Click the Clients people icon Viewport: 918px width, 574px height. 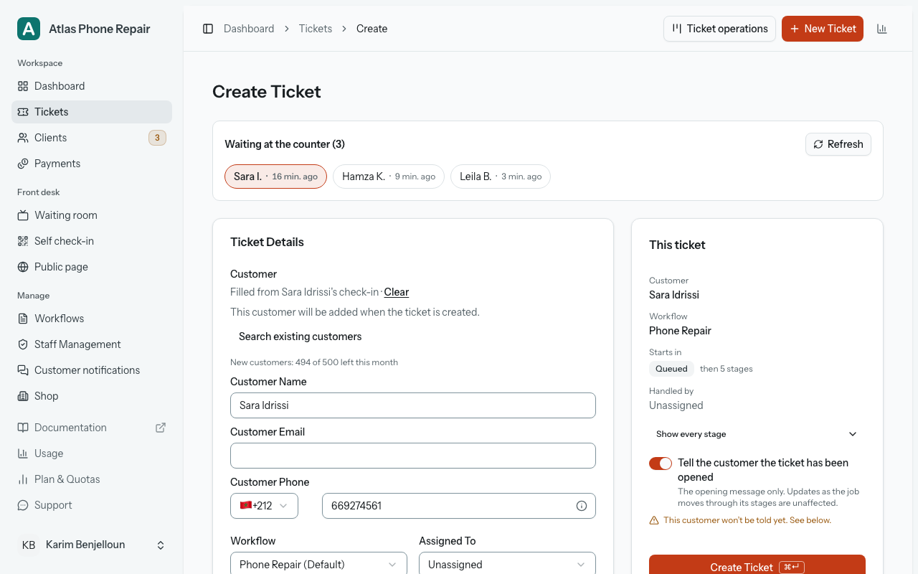[x=23, y=138]
